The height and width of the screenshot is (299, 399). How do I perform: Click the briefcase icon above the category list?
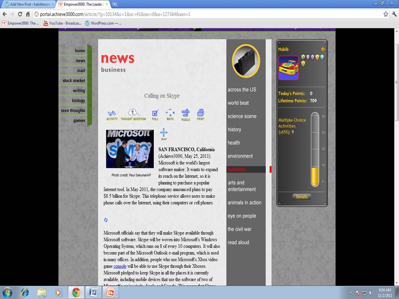click(246, 60)
